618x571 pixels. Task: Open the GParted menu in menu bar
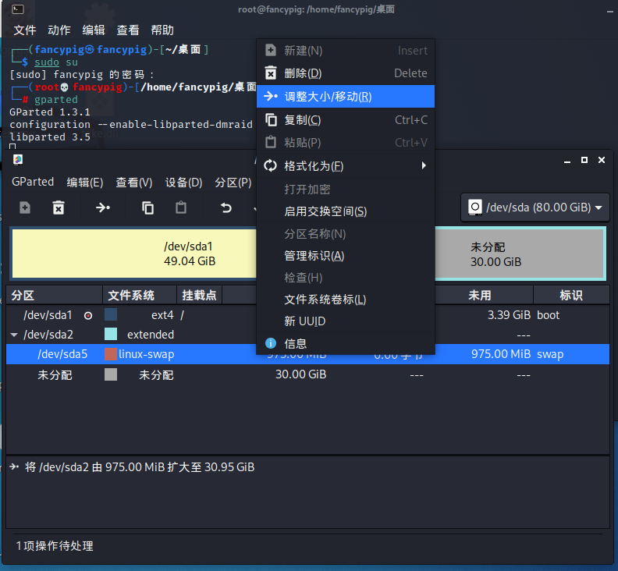33,182
